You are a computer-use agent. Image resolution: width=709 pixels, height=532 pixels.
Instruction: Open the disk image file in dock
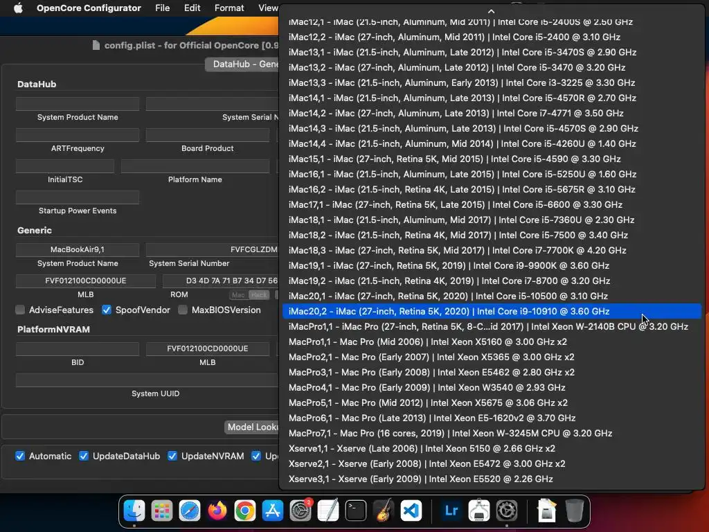coord(547,511)
